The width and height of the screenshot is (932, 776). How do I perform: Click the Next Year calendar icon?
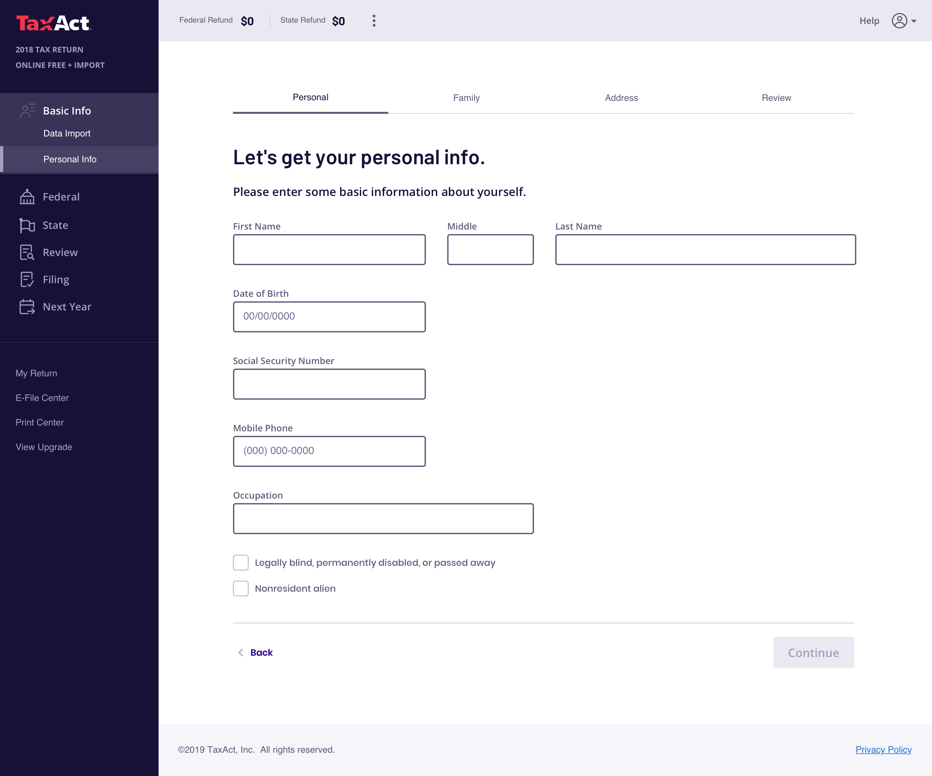[27, 307]
